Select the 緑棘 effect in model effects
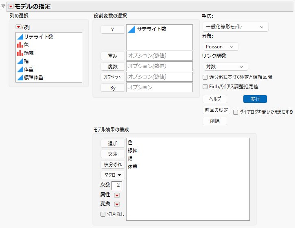 pos(133,150)
